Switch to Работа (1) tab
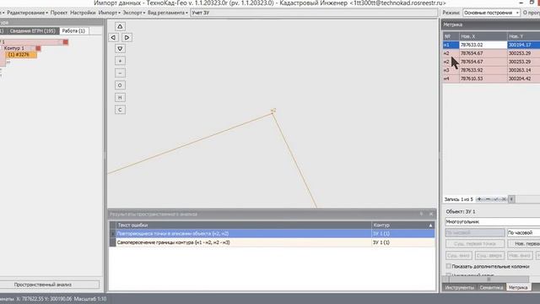Viewport: 540px width, 304px height. 73,31
